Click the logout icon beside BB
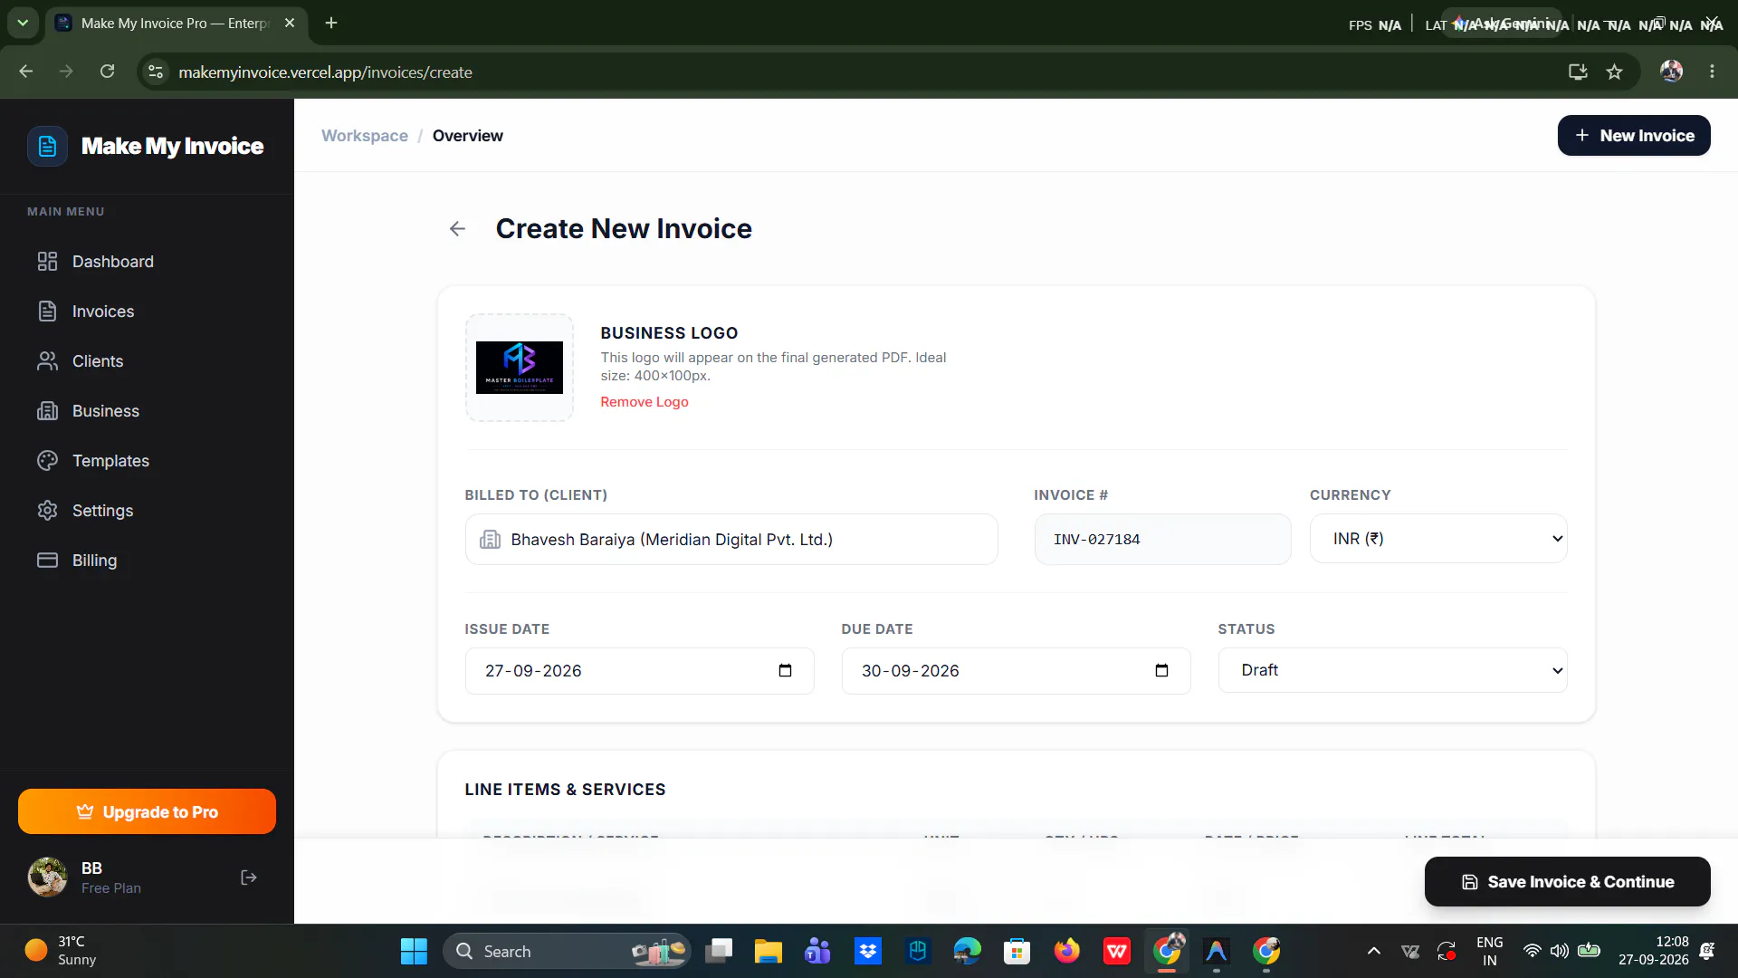The width and height of the screenshot is (1738, 978). click(249, 877)
